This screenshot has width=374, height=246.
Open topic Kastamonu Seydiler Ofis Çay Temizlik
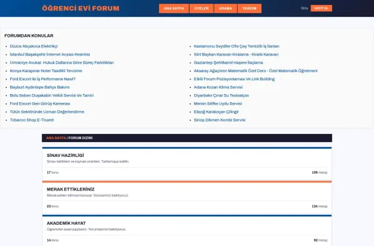coord(236,46)
